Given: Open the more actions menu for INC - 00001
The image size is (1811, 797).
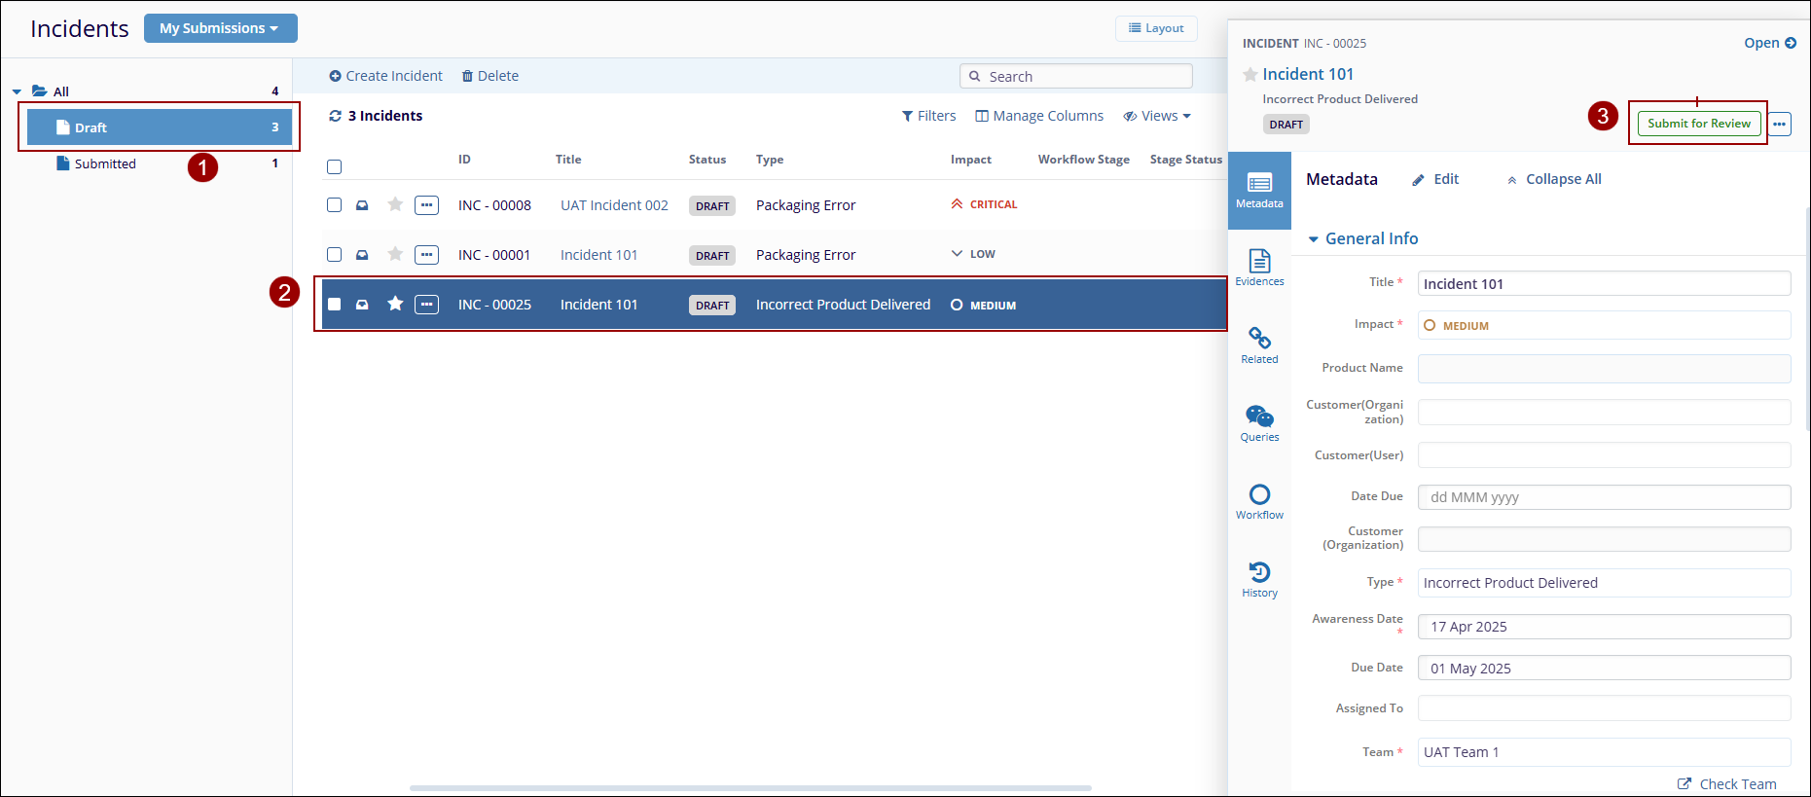Looking at the screenshot, I should (x=426, y=255).
